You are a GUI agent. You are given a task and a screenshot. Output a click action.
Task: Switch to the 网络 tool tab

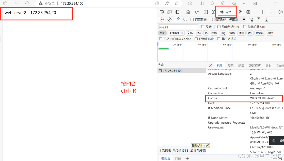(x=226, y=12)
